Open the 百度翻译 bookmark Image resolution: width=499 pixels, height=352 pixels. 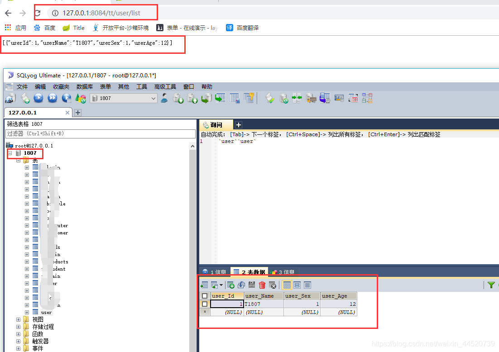[x=242, y=28]
